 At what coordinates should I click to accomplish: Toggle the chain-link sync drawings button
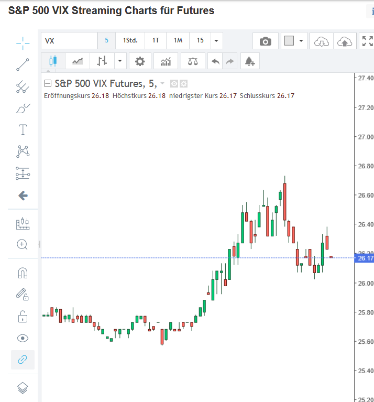coord(23,360)
